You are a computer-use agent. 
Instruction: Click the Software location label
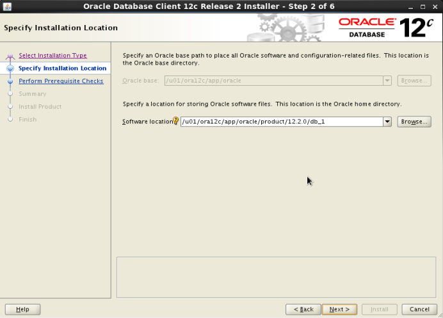(x=147, y=122)
